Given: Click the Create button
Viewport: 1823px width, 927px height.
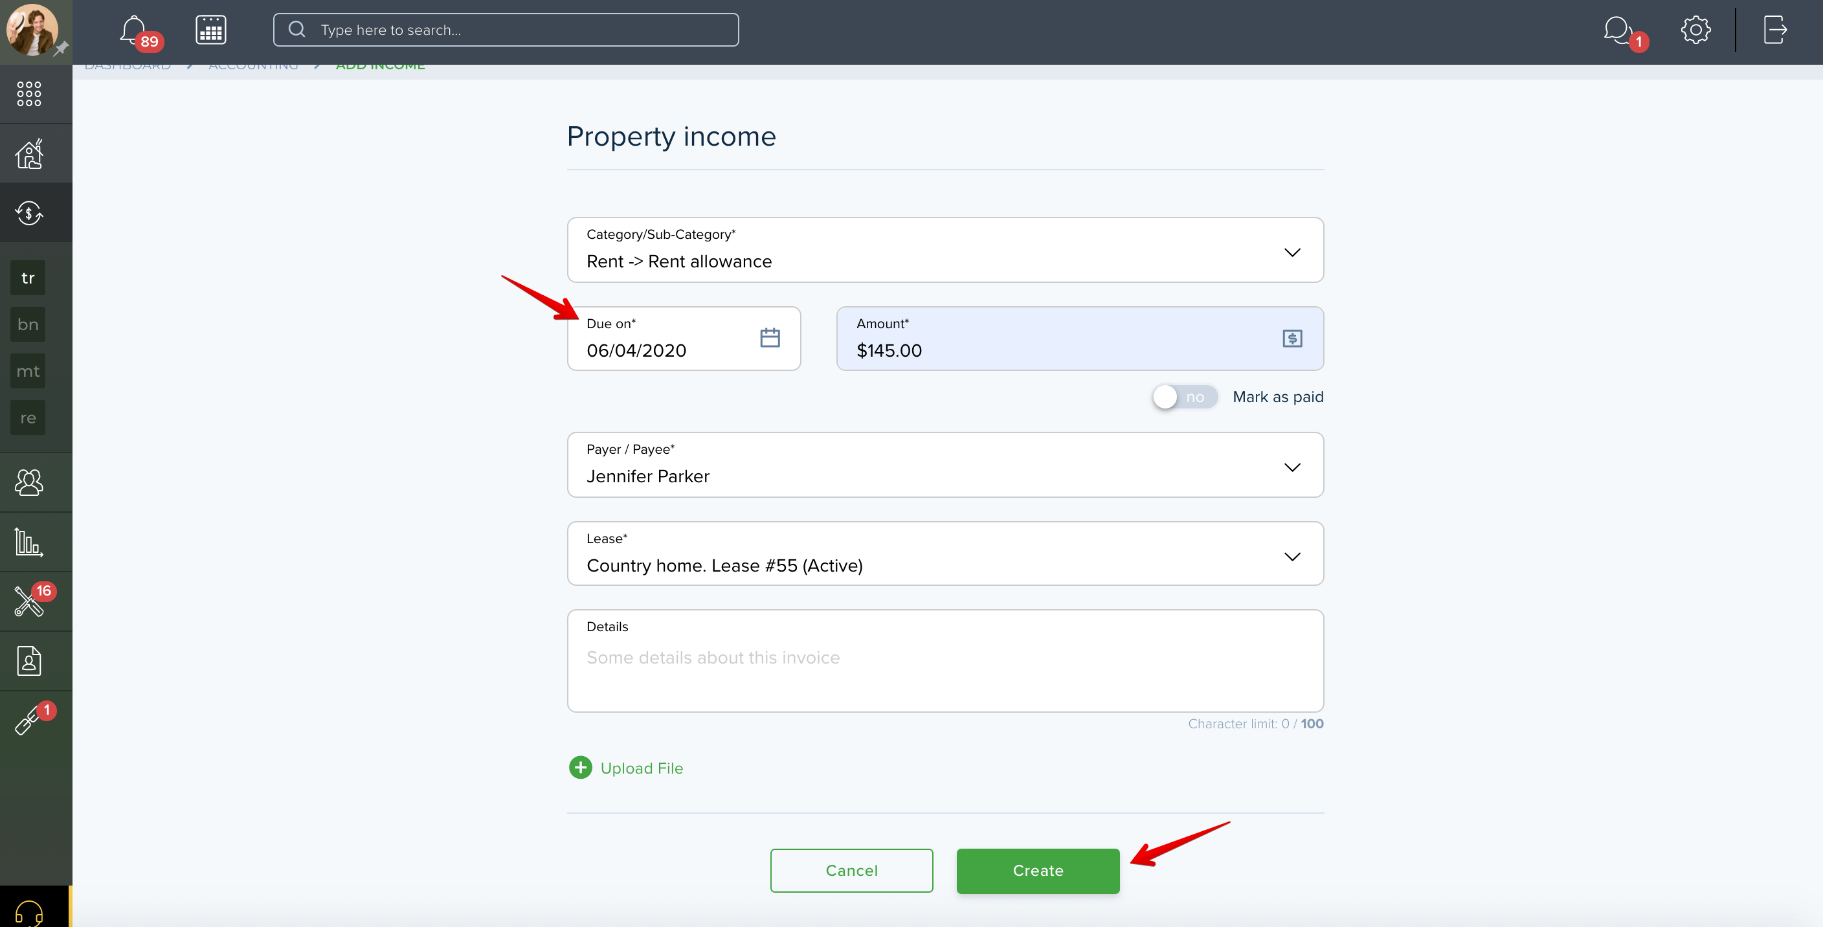Looking at the screenshot, I should (x=1038, y=871).
